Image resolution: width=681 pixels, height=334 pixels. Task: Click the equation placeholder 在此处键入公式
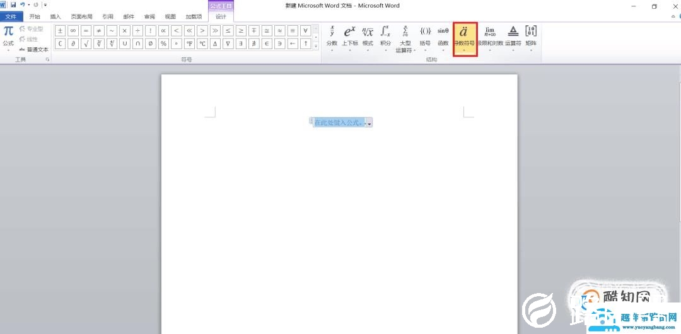[x=339, y=123]
